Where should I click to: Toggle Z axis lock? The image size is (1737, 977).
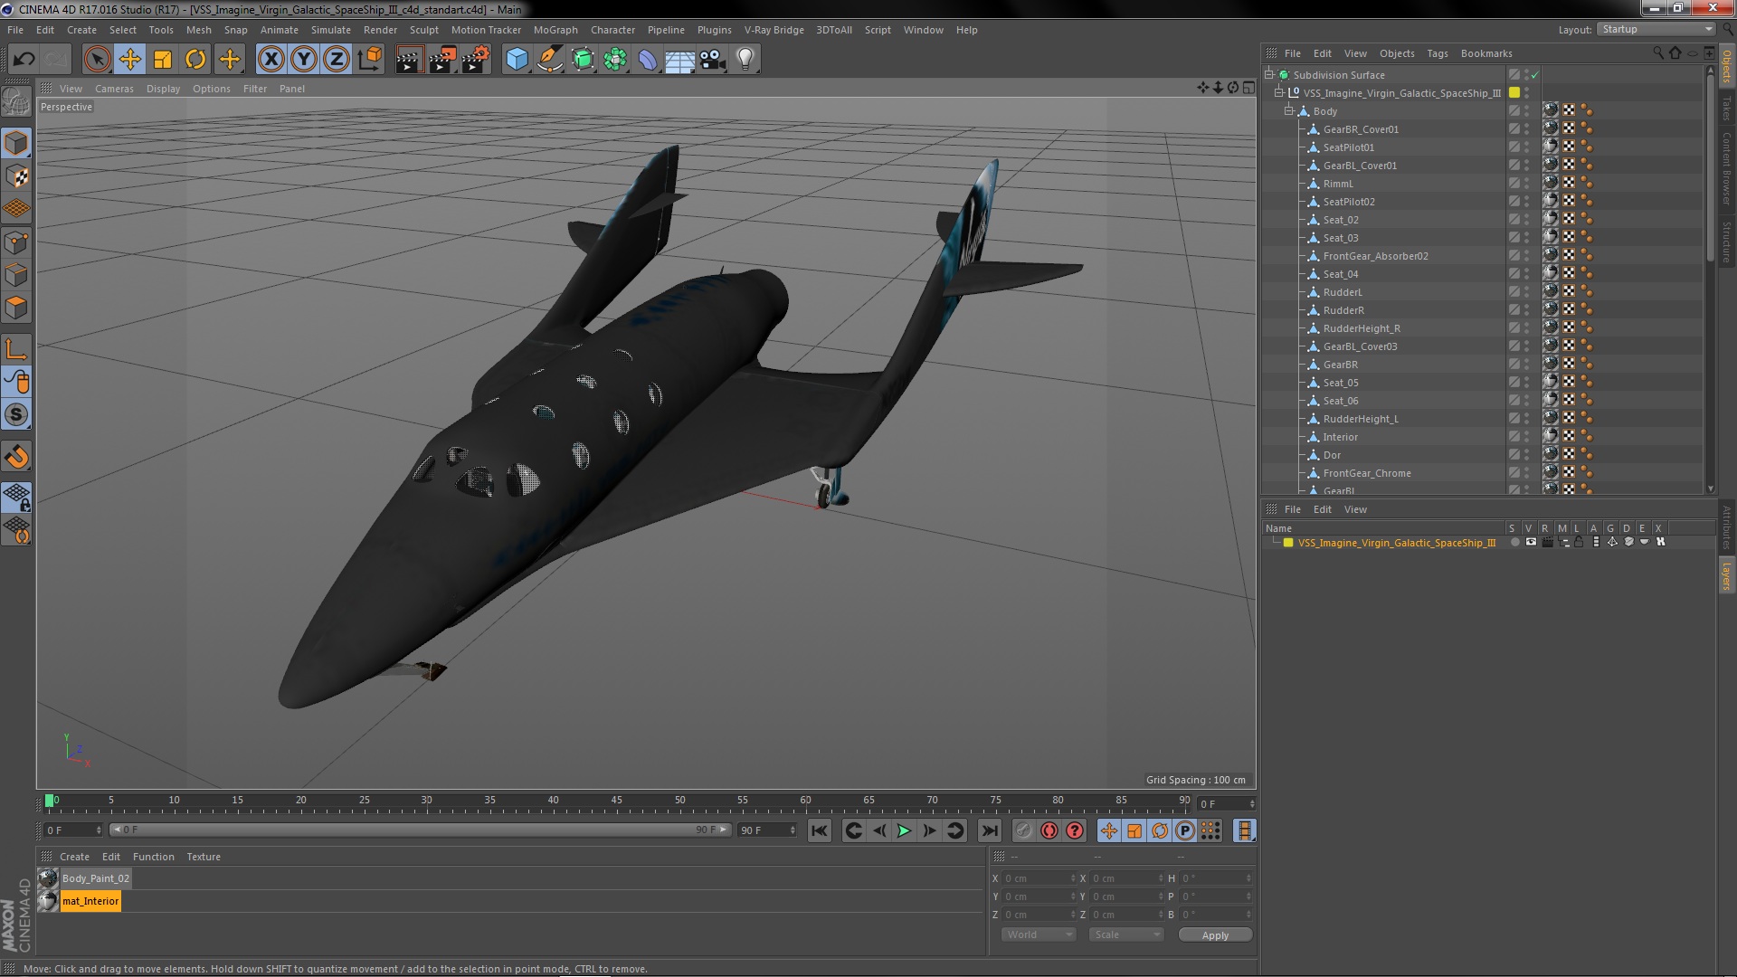point(337,60)
